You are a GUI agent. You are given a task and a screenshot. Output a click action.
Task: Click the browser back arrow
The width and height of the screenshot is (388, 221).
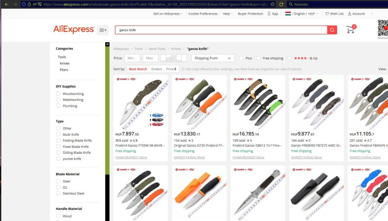[x=7, y=4]
